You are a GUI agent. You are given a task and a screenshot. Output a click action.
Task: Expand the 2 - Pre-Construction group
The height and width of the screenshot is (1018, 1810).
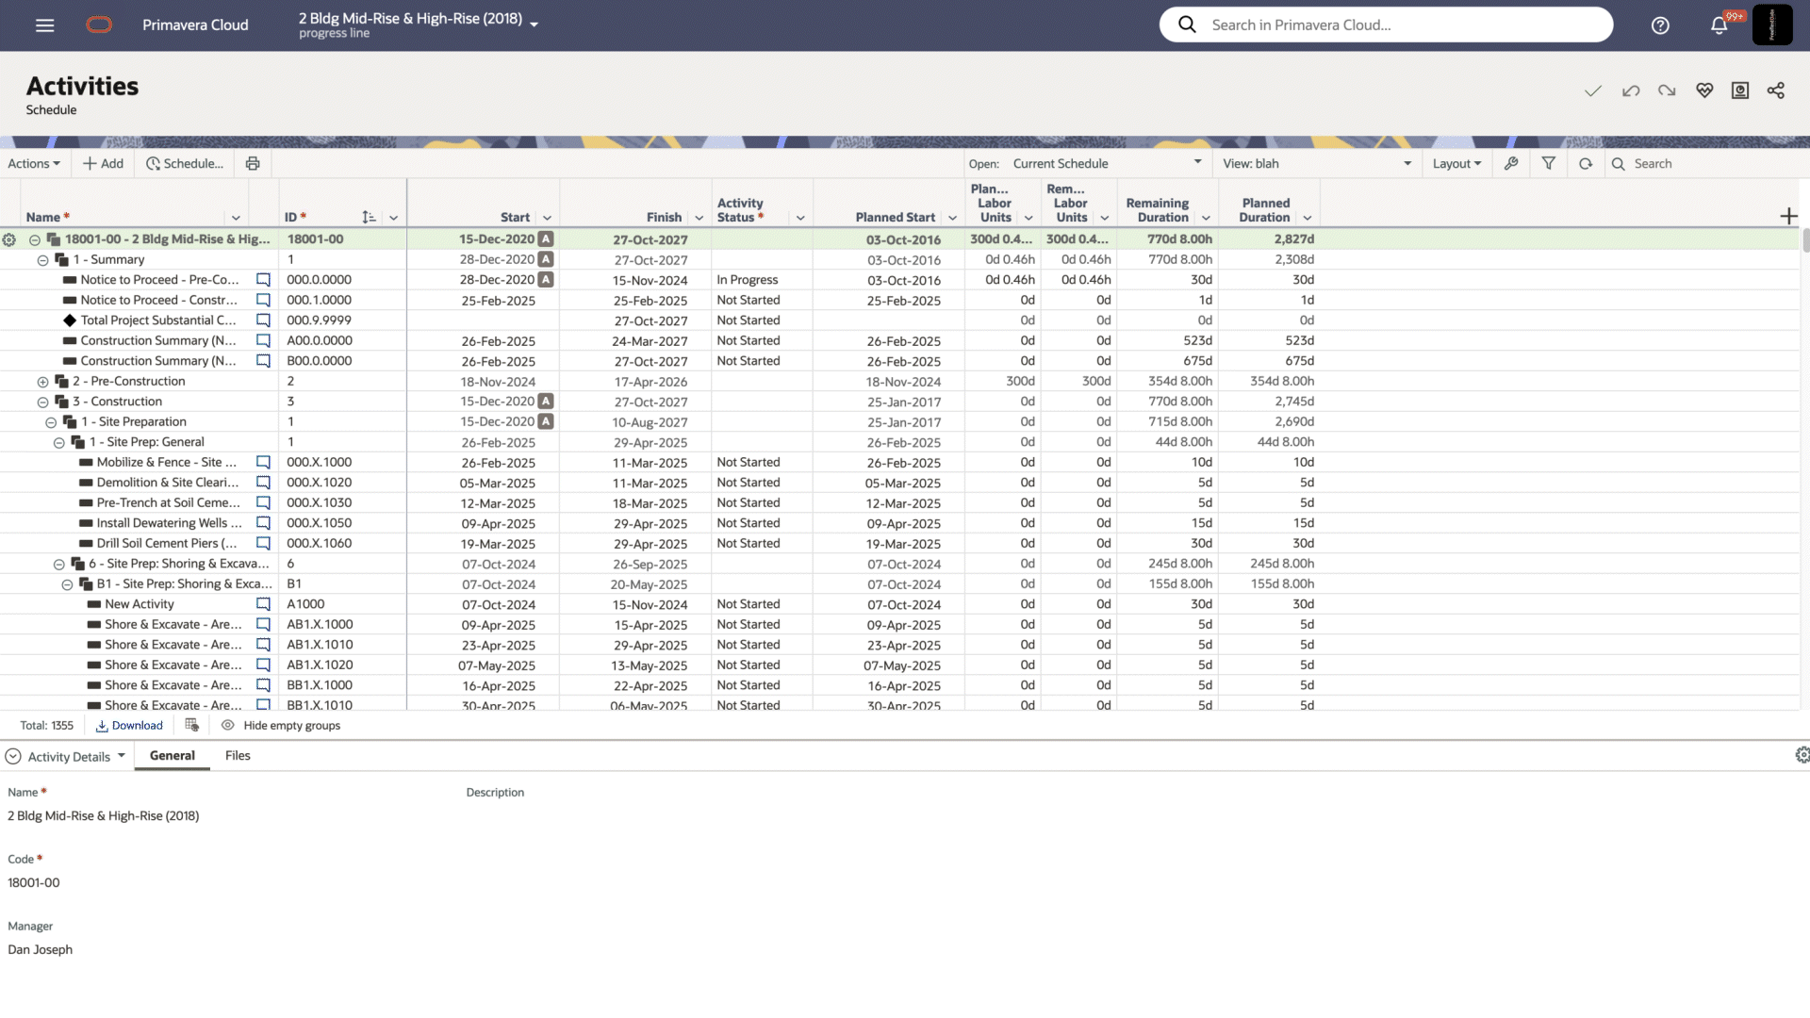click(x=42, y=382)
